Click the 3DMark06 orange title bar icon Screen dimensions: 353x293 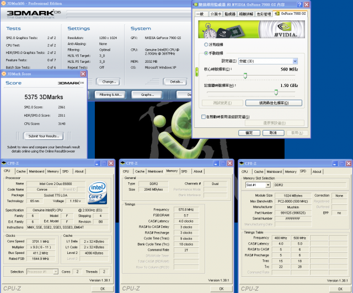[4, 3]
